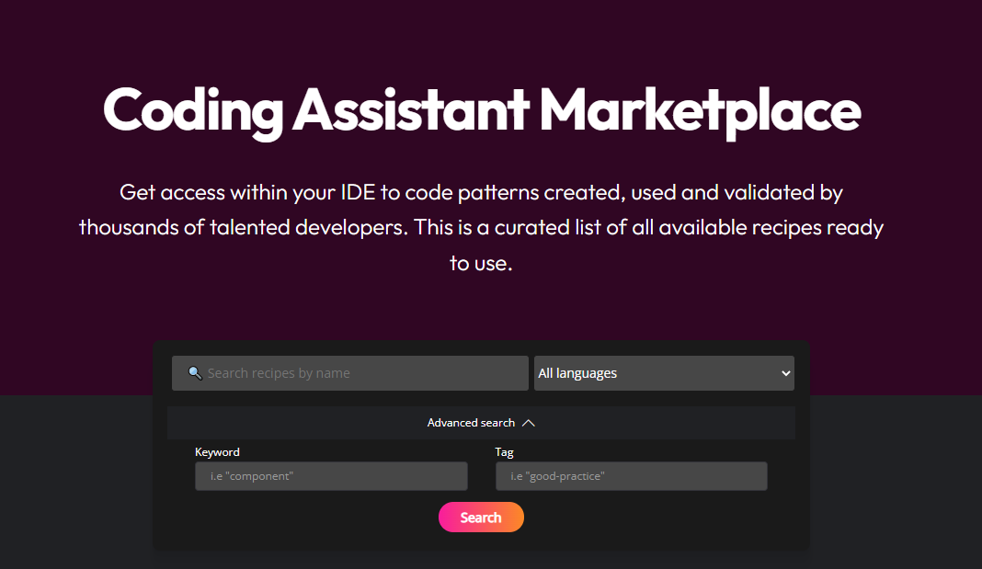
Task: Click the description line starting "thousands of talented"
Action: 481,228
